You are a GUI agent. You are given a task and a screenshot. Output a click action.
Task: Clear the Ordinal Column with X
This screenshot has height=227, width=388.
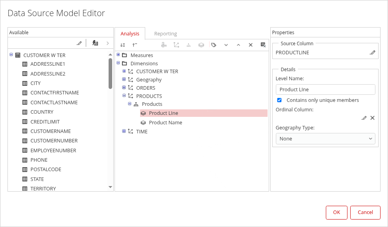(372, 118)
